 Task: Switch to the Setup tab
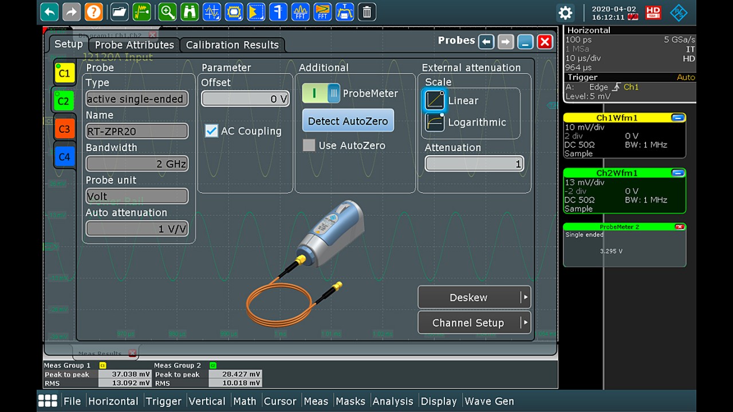pyautogui.click(x=68, y=44)
